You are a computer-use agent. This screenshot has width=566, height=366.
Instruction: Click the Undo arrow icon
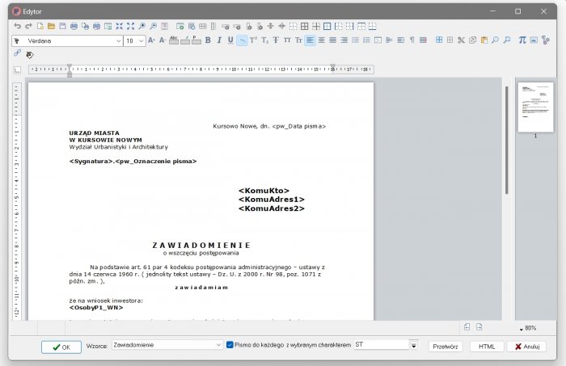click(17, 26)
